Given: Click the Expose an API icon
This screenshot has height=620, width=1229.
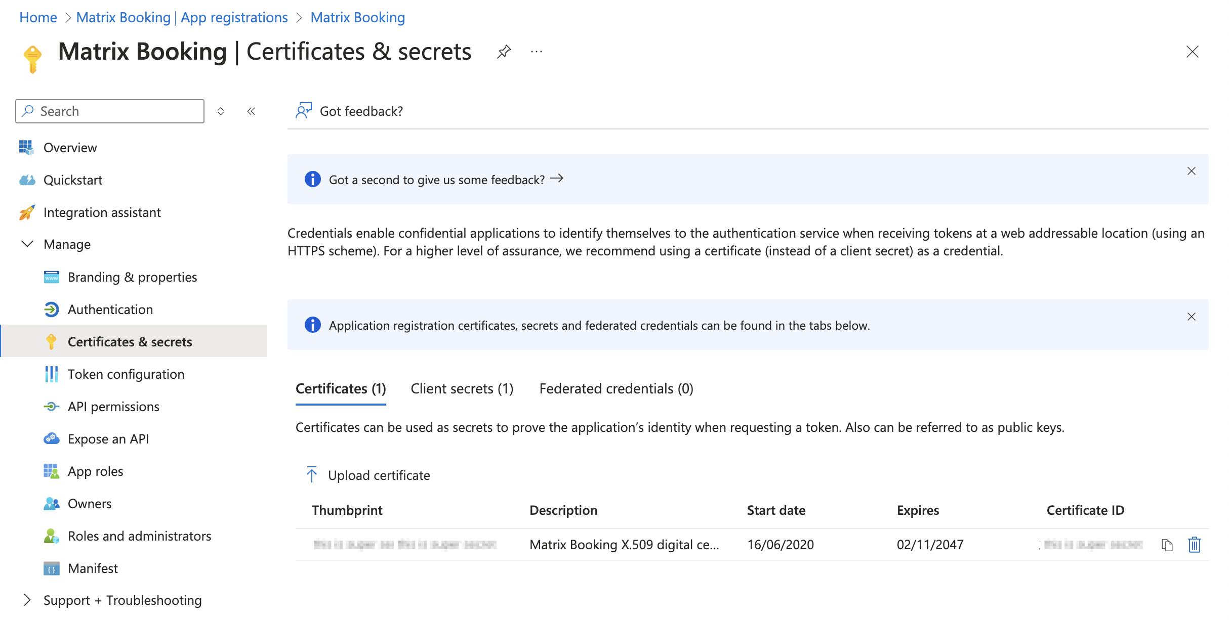Looking at the screenshot, I should pyautogui.click(x=52, y=438).
